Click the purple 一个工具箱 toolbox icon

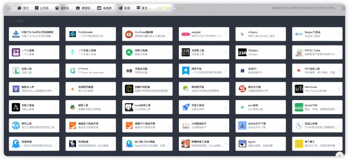coord(16,52)
